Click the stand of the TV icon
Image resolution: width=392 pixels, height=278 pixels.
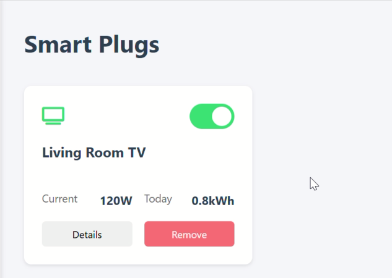coord(53,124)
